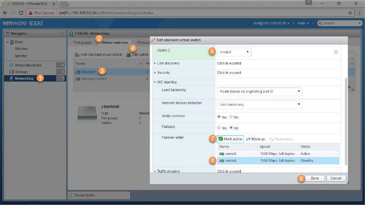Click the Virtual Machines icon
This screenshot has width=365, height=205.
coord(12,65)
